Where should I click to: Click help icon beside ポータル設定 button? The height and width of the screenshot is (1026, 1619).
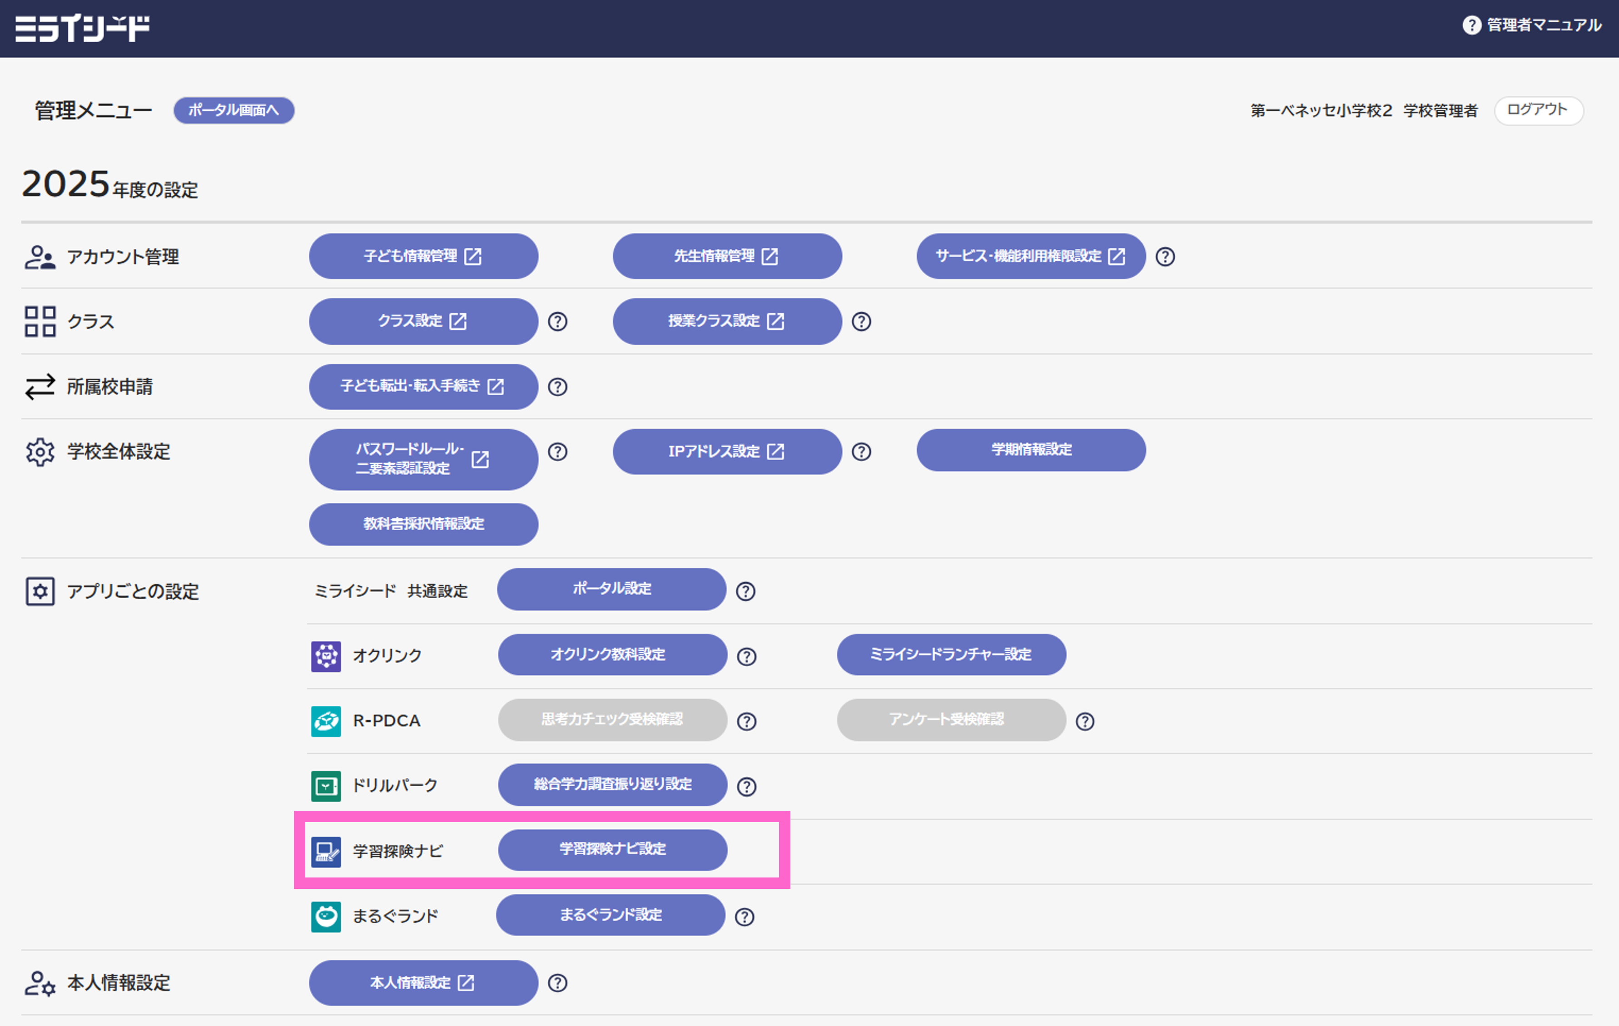pyautogui.click(x=745, y=591)
